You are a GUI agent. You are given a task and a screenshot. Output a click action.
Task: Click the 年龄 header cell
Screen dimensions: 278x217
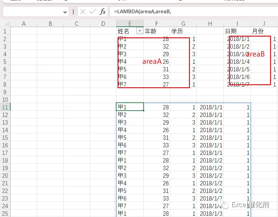(x=157, y=31)
